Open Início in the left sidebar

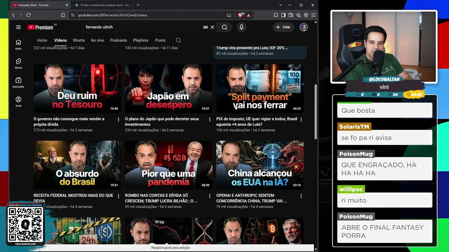[x=18, y=44]
